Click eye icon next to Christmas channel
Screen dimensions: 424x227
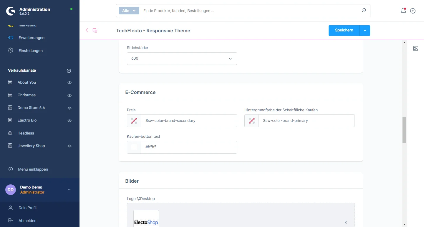(x=69, y=95)
